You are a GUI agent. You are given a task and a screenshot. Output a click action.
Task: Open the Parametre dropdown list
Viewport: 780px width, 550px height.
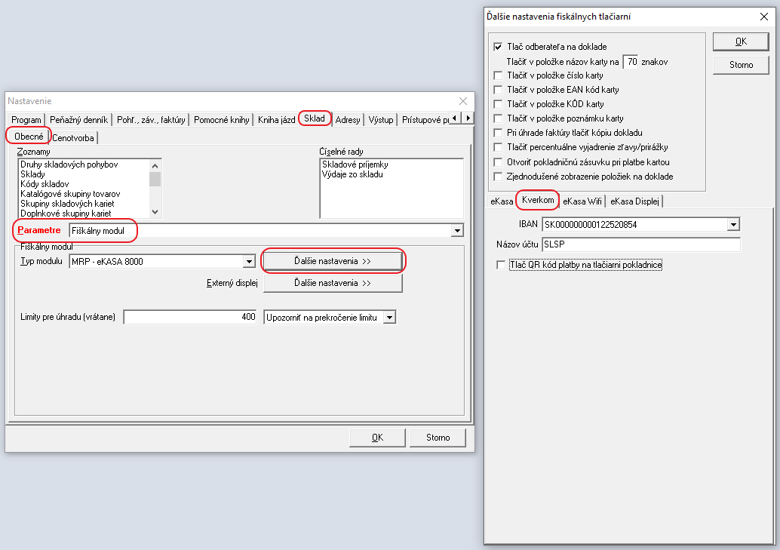point(456,230)
